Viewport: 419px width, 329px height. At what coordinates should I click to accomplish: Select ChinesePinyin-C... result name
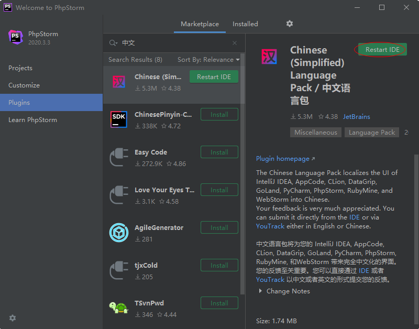[163, 114]
